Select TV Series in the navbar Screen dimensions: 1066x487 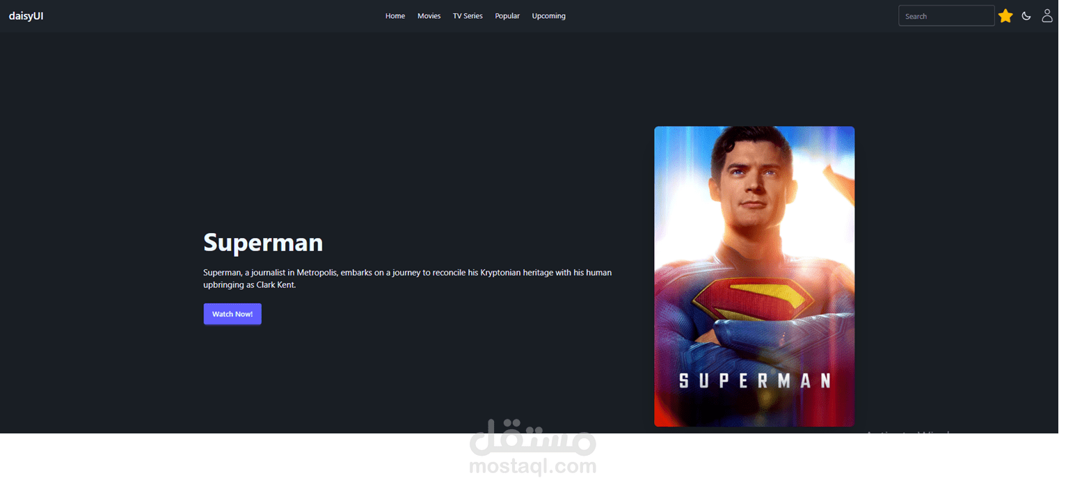[x=468, y=16]
